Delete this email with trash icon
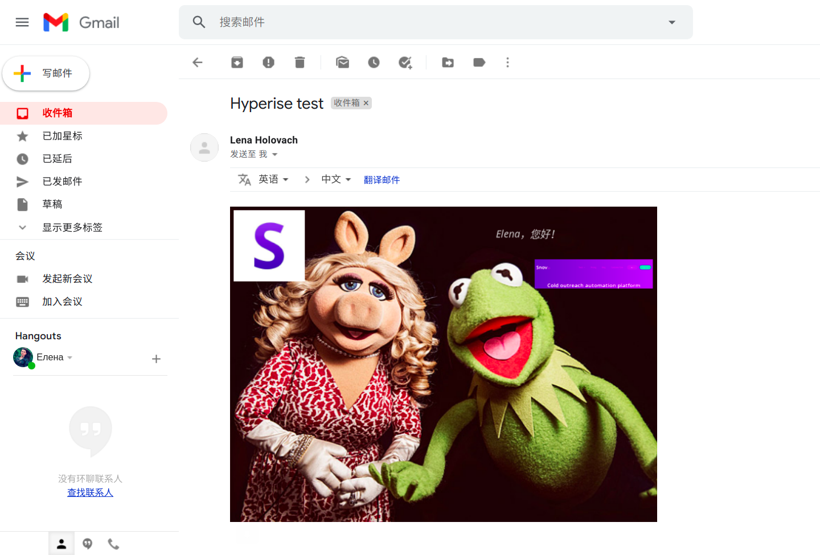 click(x=300, y=63)
